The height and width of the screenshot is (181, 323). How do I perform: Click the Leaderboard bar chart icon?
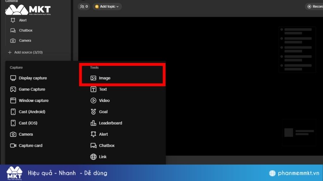[x=93, y=123]
